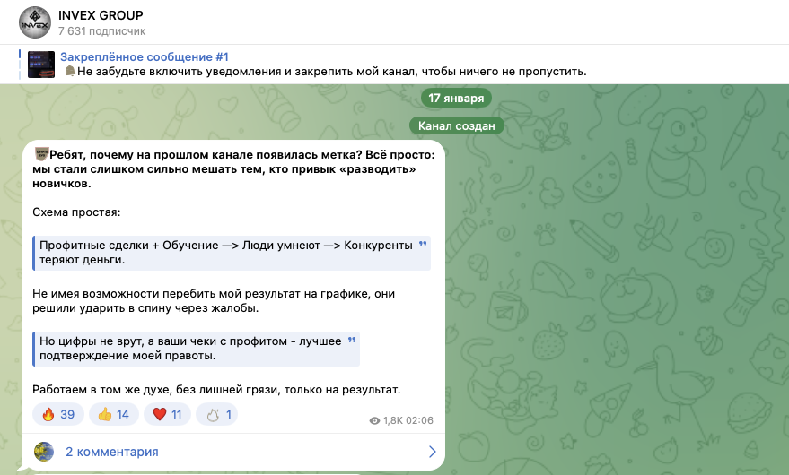789x475 pixels.
Task: Click the 02:06 message timestamp
Action: tap(420, 420)
